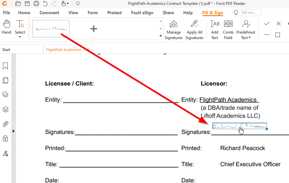
Task: Click the Licensee Title blank line
Action: click(119, 167)
